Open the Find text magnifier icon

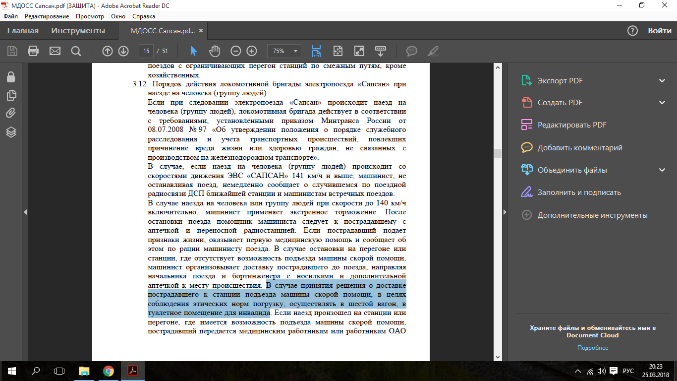point(76,51)
